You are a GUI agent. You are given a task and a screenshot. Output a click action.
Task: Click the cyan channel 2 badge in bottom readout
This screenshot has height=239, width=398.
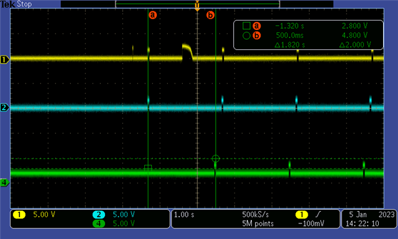pyautogui.click(x=99, y=215)
